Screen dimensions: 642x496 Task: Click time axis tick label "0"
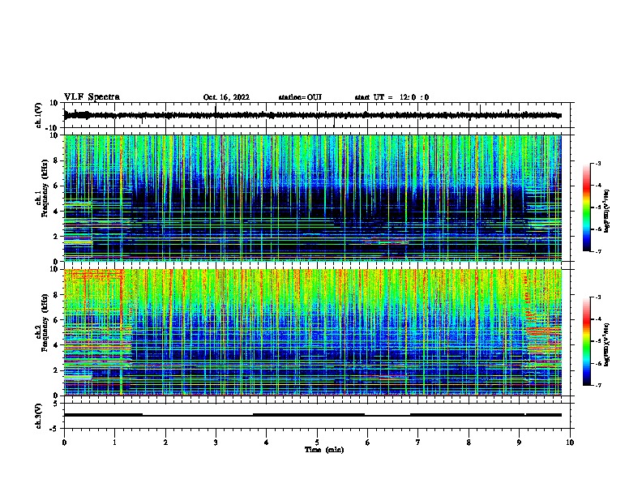click(x=64, y=443)
